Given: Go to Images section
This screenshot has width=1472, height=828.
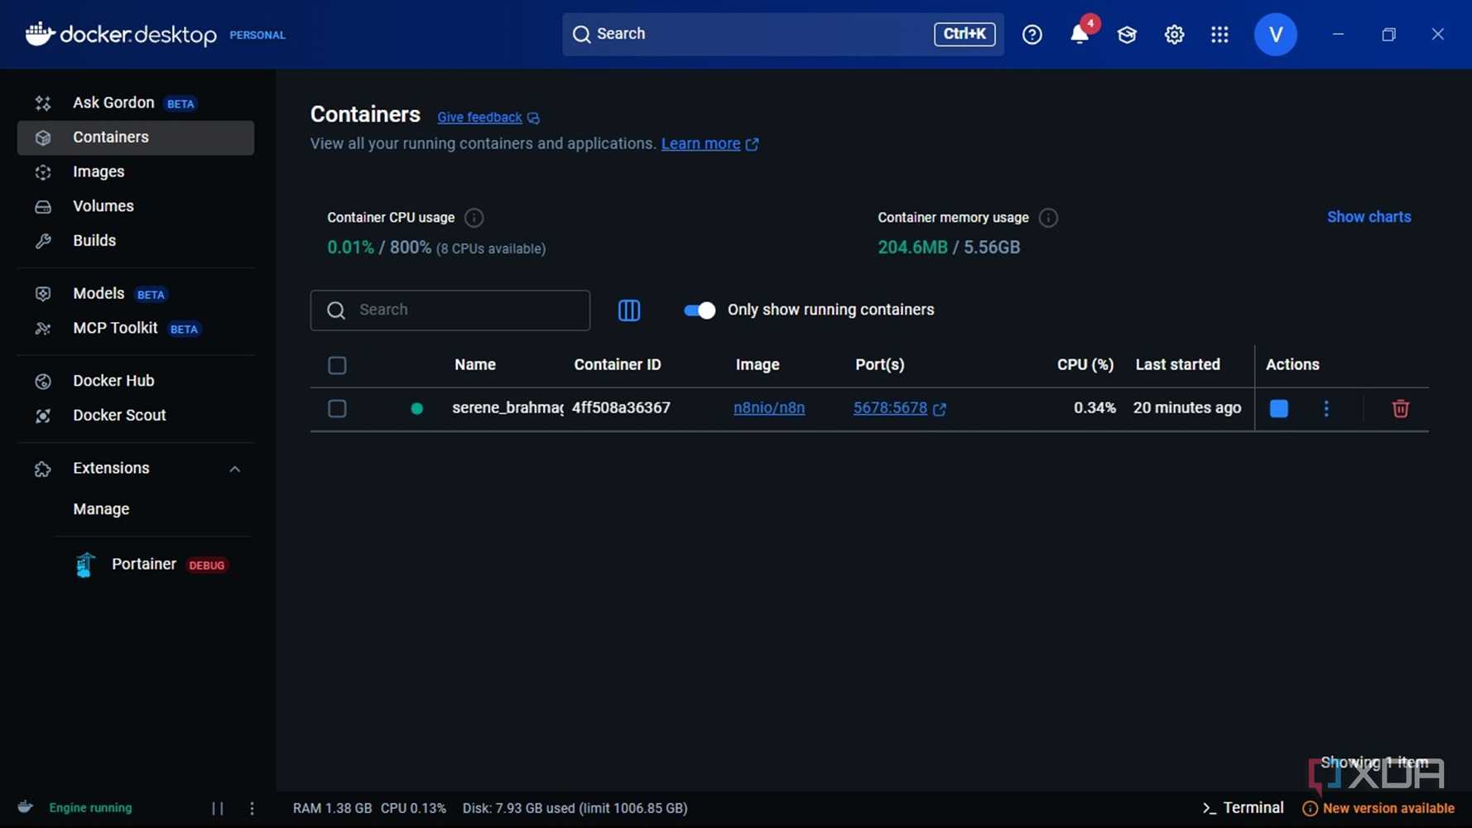Looking at the screenshot, I should coord(136,171).
